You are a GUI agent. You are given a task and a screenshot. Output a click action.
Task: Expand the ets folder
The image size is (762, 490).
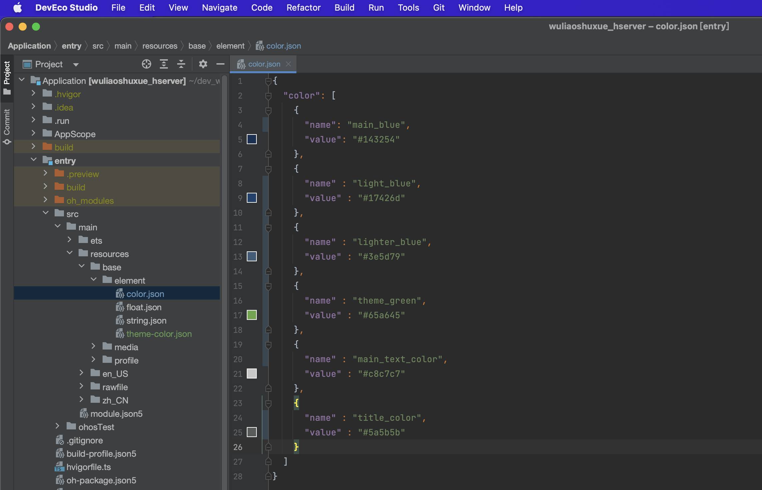(69, 240)
